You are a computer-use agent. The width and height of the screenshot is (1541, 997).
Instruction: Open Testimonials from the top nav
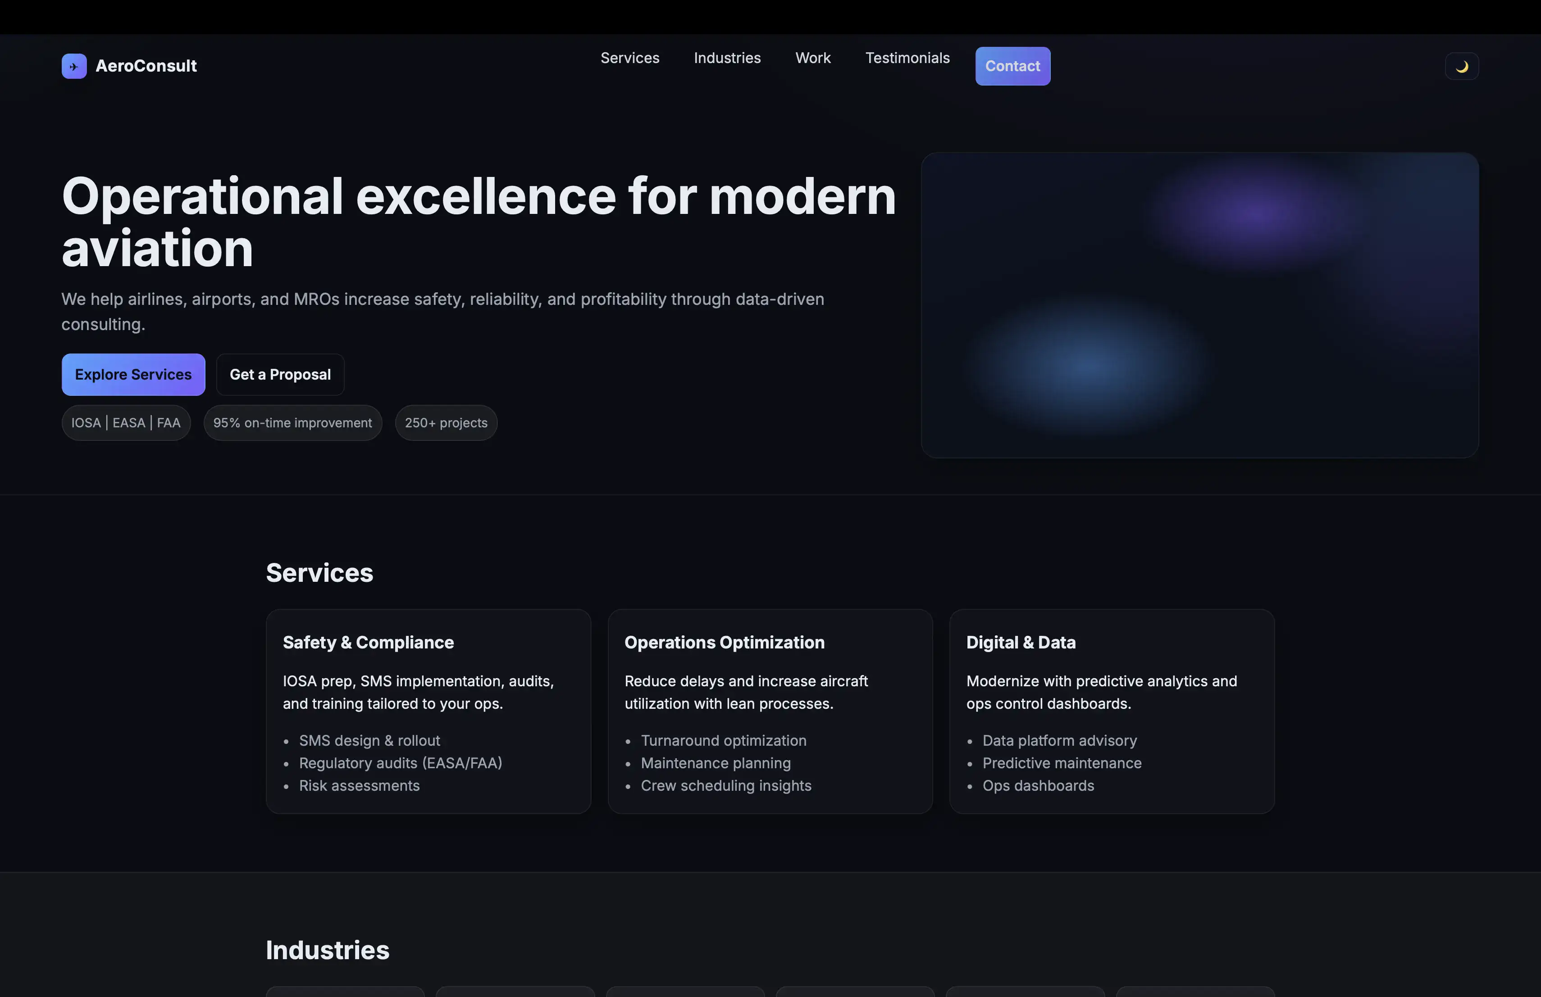(x=907, y=58)
